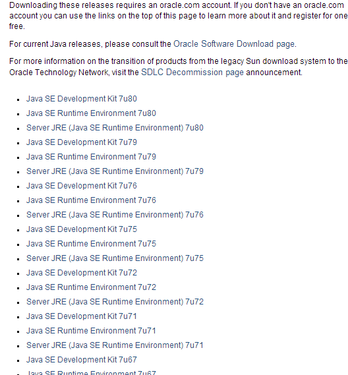Viewport: 348px width, 375px height.
Task: Open Java SE Runtime Environment 7u71
Action: (x=91, y=331)
